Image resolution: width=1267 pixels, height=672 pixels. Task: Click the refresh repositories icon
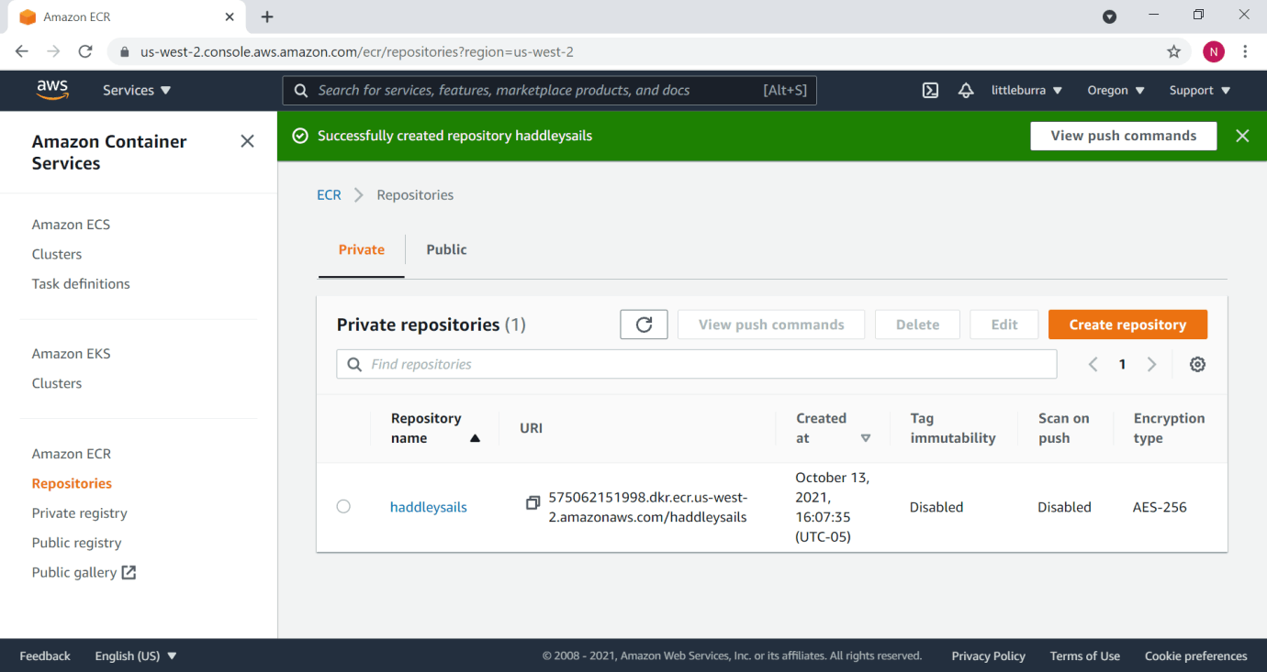(x=644, y=325)
